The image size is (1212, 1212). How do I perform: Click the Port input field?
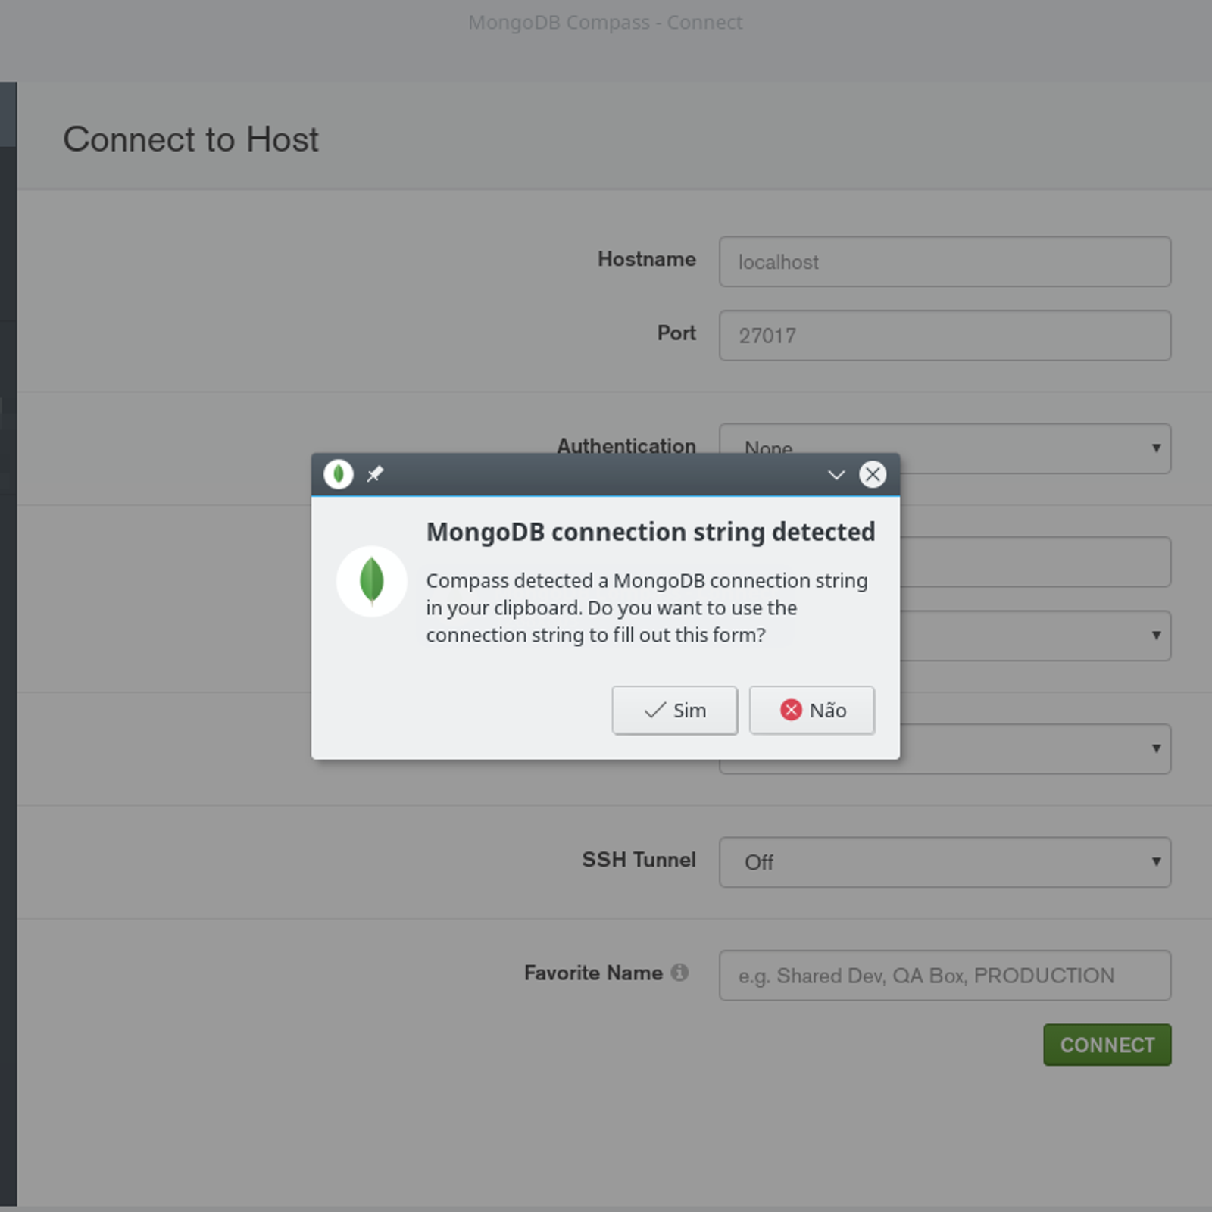[x=945, y=335]
